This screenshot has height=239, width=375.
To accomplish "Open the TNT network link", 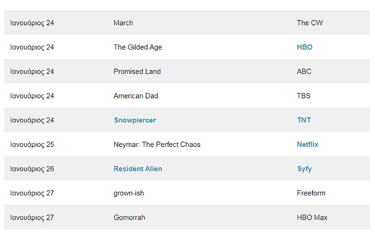I will [304, 120].
